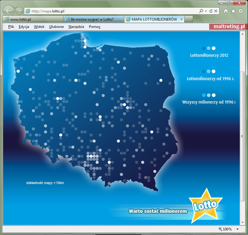Screen dimensions: 248x235
Task: Maximize the browser window
Action: click(x=229, y=3)
